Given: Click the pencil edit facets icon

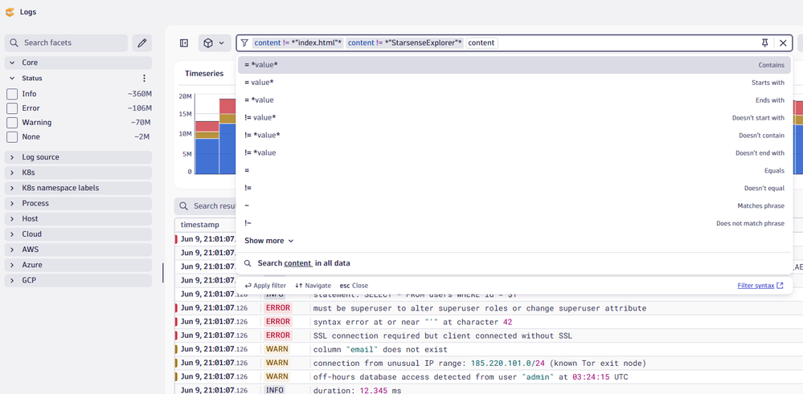Looking at the screenshot, I should pos(141,43).
